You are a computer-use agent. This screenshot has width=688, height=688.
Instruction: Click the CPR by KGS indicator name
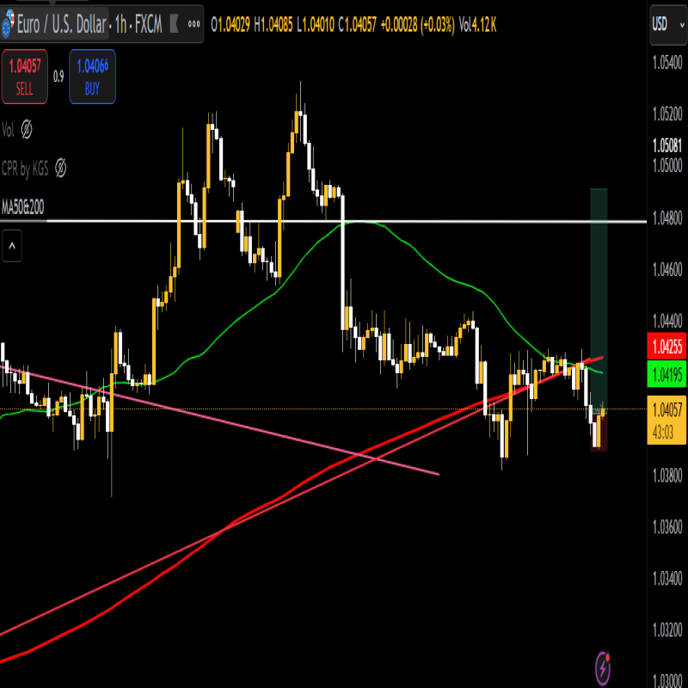pos(25,169)
